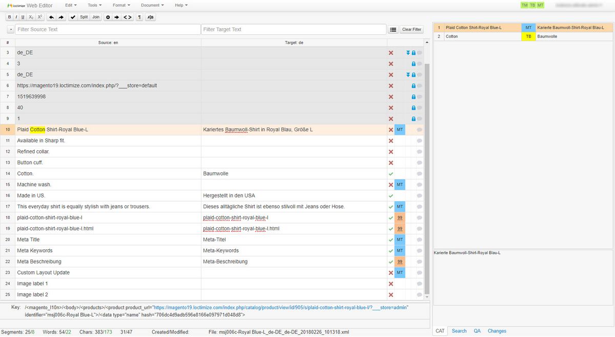The width and height of the screenshot is (615, 337).
Task: Click the right arrow toolbar icon
Action: pyautogui.click(x=117, y=17)
